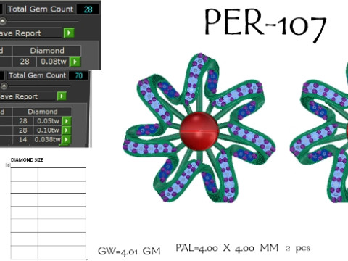The width and height of the screenshot is (348, 261).
Task: Select the 0.038tw weight cell
Action: pyautogui.click(x=48, y=140)
